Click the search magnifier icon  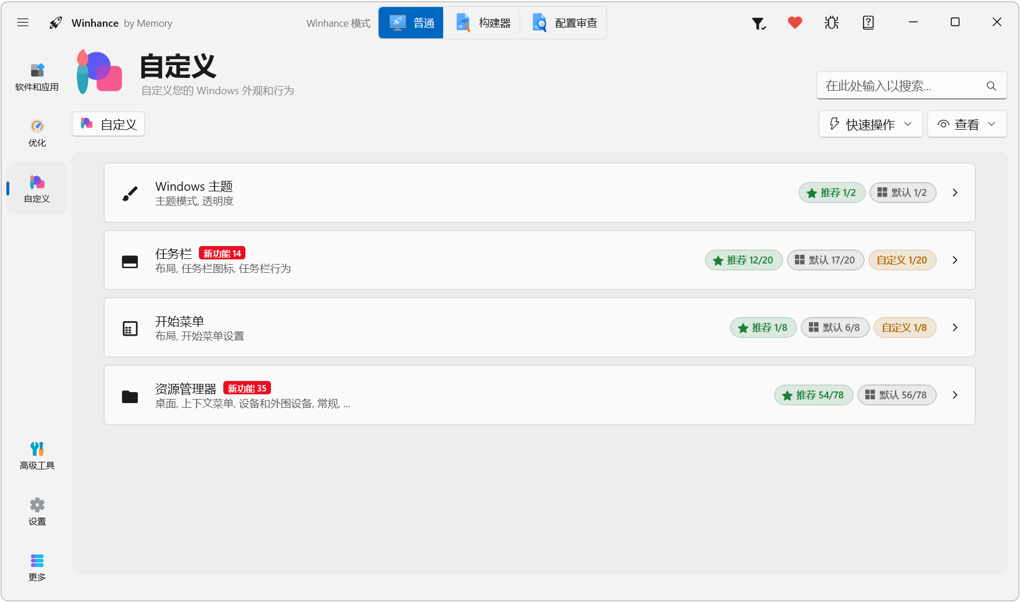point(992,86)
